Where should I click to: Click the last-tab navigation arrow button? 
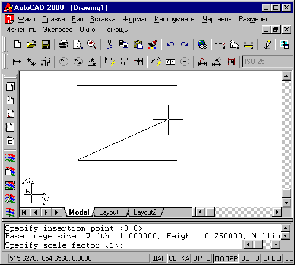(58, 212)
